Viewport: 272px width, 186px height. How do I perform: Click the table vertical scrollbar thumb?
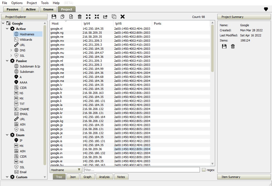(x=212, y=48)
